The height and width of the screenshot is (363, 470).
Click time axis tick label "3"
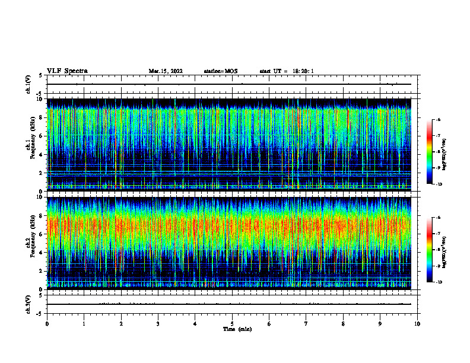pos(158,324)
